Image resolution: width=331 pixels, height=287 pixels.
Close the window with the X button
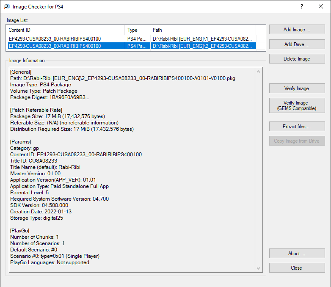pos(321,6)
